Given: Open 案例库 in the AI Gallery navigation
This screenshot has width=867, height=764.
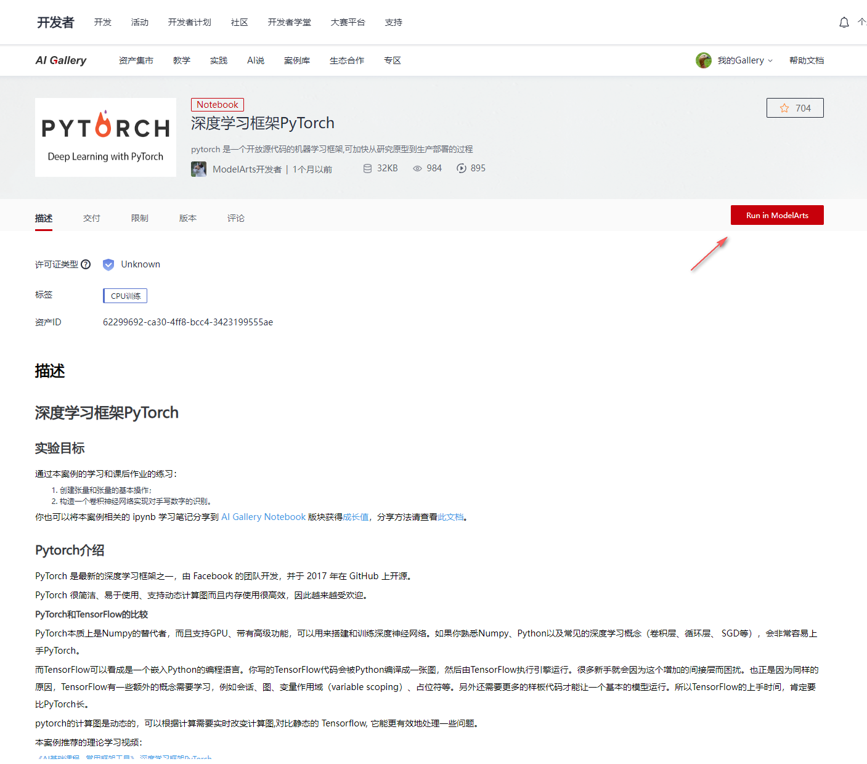Looking at the screenshot, I should pos(297,60).
